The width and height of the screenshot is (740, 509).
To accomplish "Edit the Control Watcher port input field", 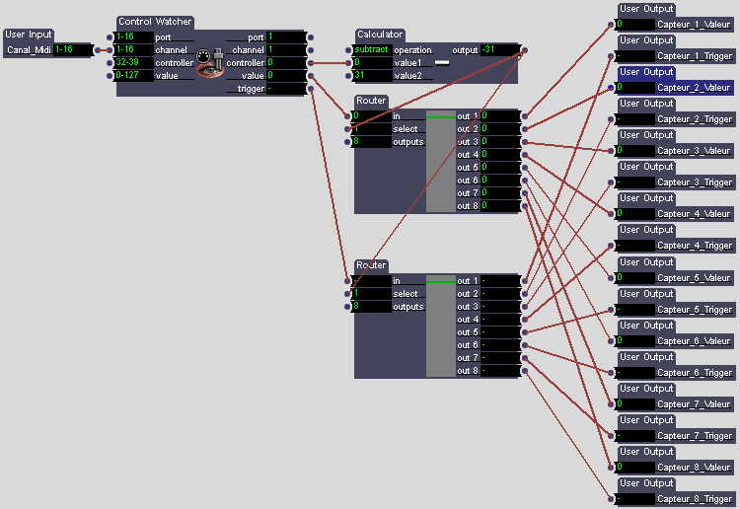I will click(133, 37).
